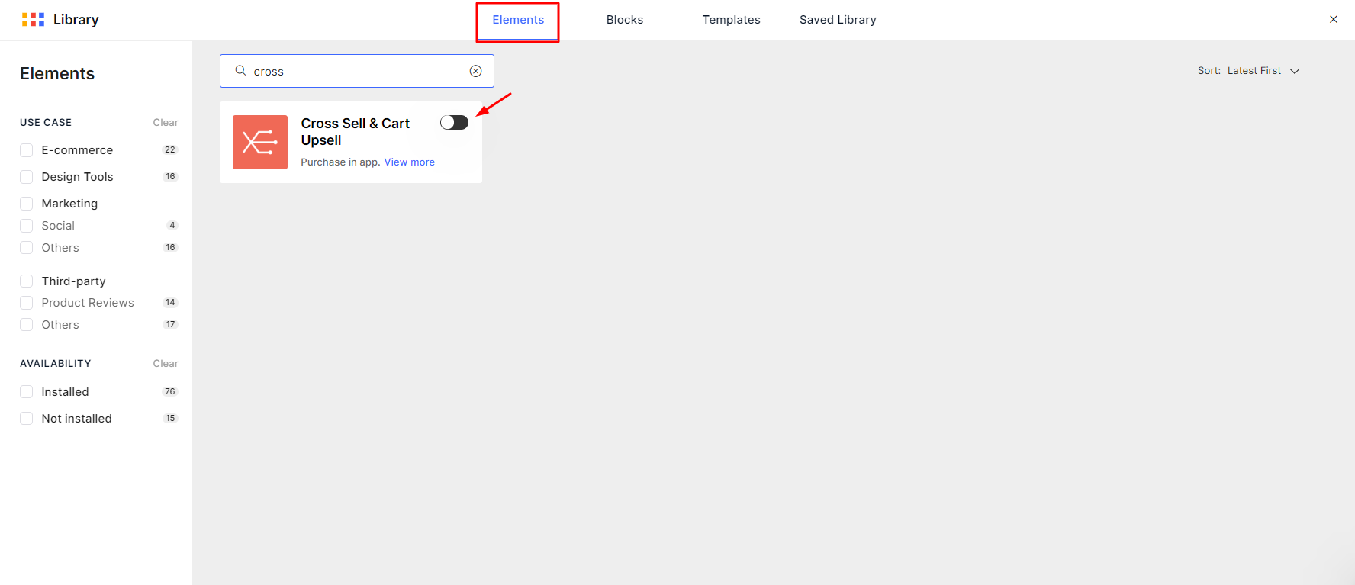Check the Not installed availability filter

tap(27, 419)
